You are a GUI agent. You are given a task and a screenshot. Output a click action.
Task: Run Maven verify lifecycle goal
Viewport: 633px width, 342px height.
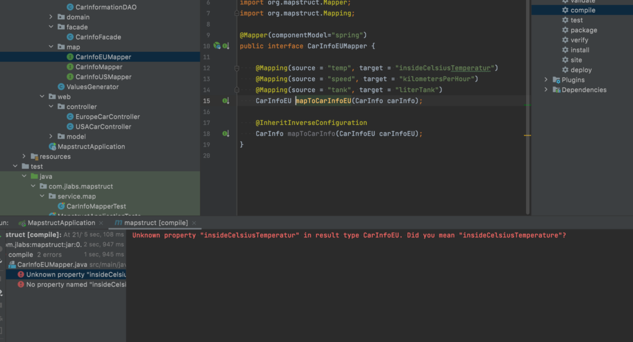579,40
